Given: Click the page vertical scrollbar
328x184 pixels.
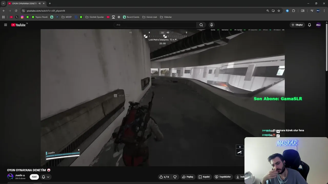Looking at the screenshot, I should [x=327, y=47].
